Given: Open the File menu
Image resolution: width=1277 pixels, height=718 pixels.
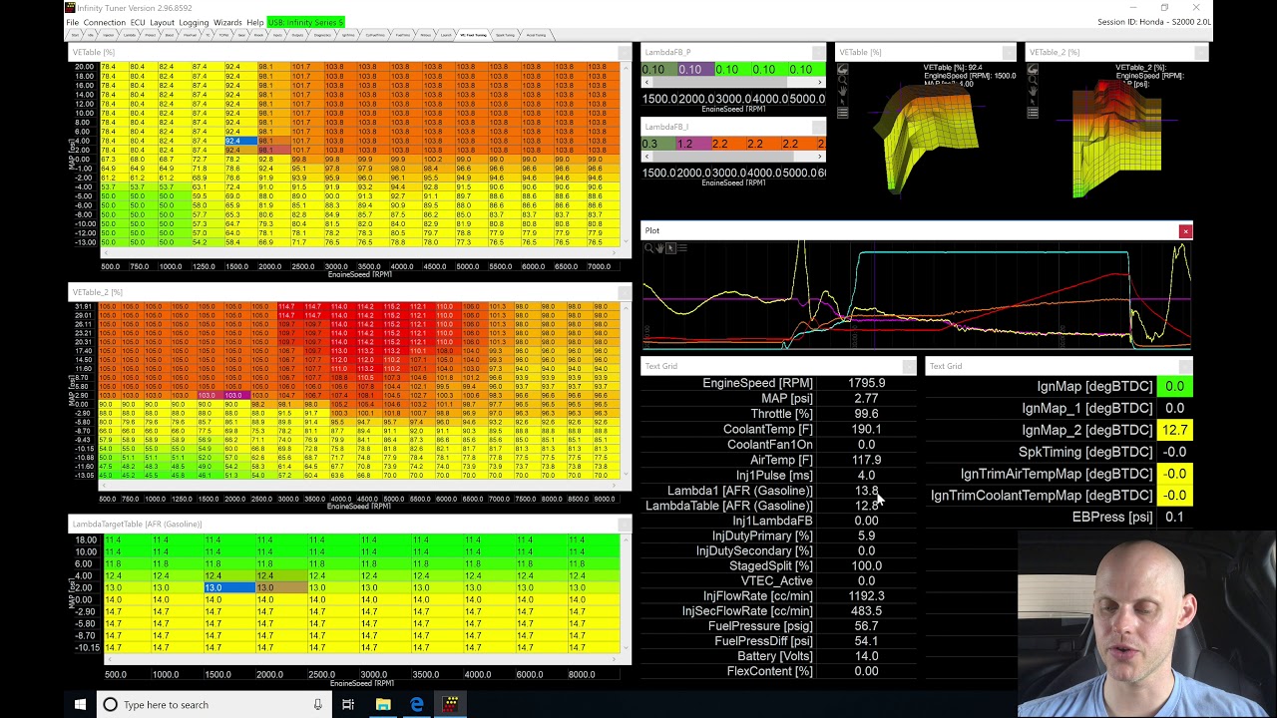Looking at the screenshot, I should (x=72, y=22).
